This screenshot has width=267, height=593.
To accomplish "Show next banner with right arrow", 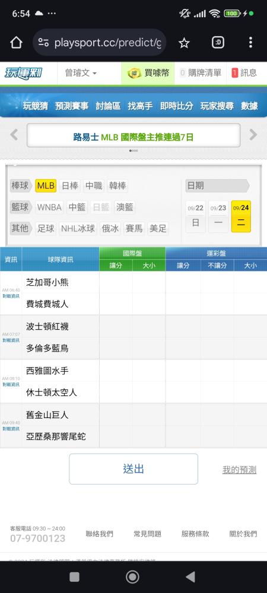I will (253, 135).
